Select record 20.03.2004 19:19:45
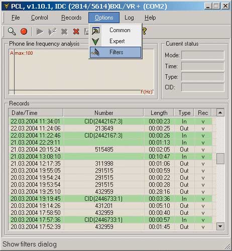This screenshot has height=251, width=232. click(110, 199)
